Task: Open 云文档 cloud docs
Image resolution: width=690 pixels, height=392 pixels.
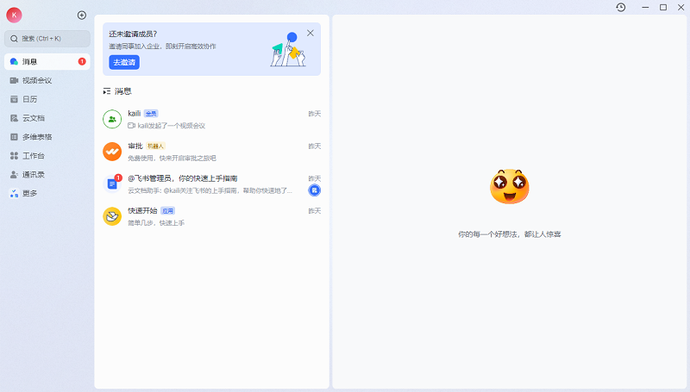Action: click(47, 118)
